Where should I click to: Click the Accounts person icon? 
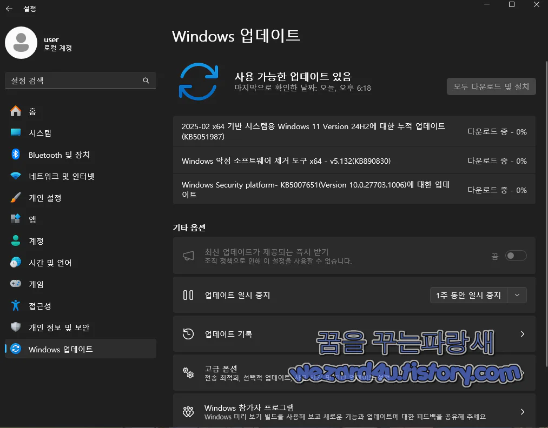click(15, 240)
